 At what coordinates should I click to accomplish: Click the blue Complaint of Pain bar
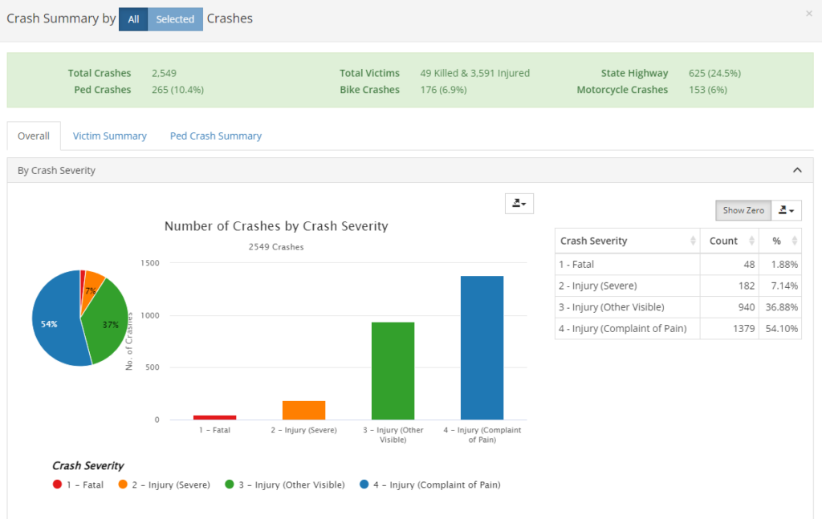click(482, 348)
